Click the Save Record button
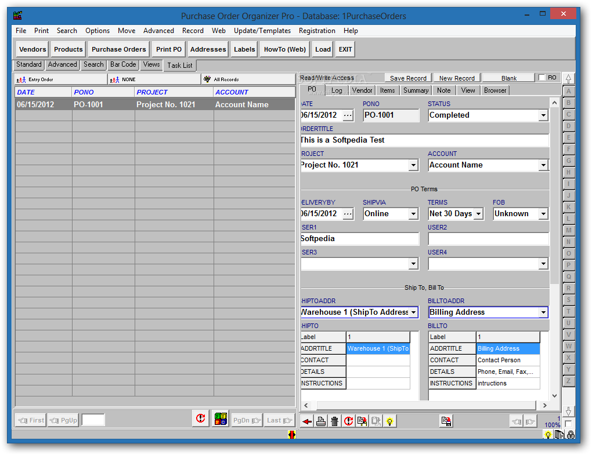This screenshot has height=455, width=592. tap(408, 78)
